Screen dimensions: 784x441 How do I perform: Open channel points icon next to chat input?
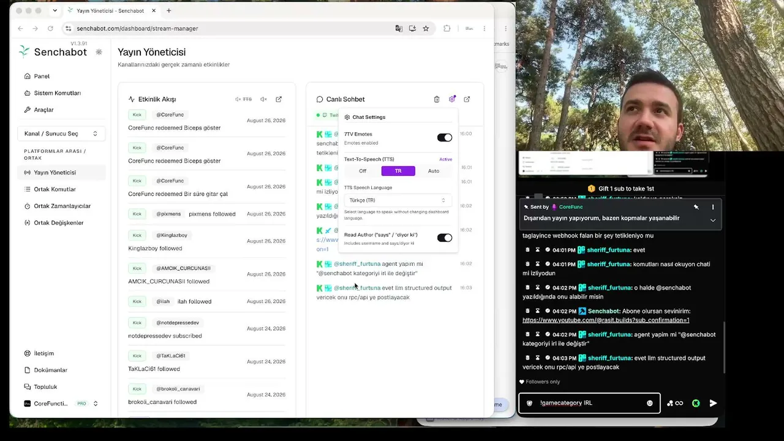point(675,403)
